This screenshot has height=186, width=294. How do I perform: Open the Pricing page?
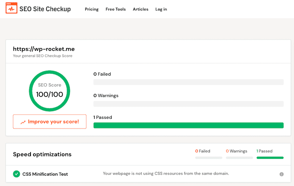92,9
